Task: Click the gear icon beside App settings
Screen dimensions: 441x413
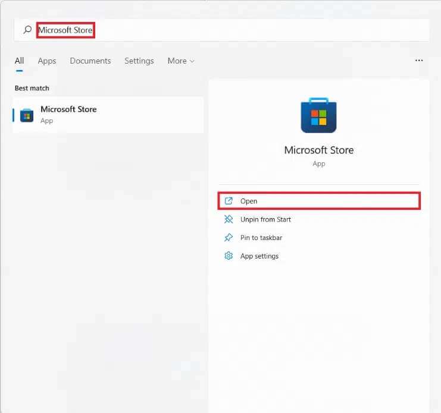Action: [229, 256]
